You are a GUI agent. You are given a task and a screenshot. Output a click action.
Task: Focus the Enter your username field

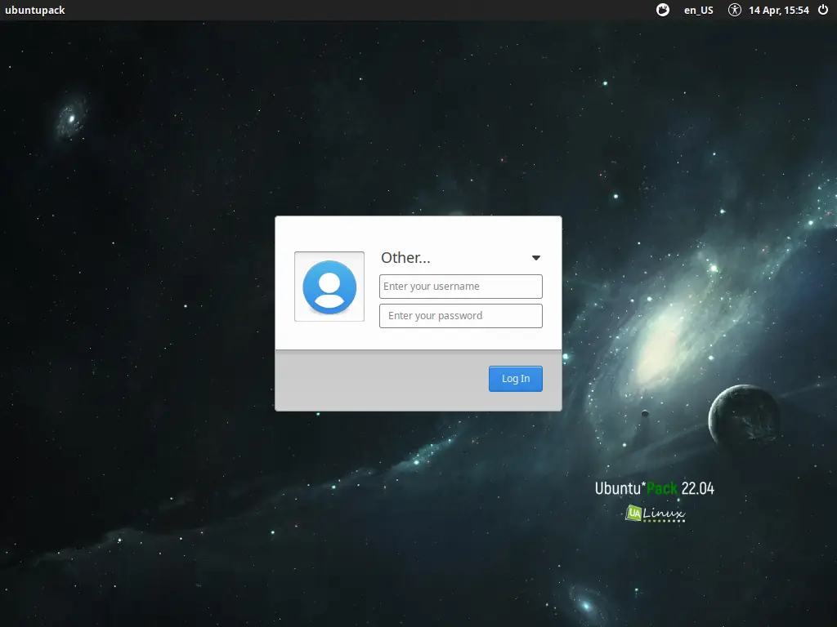[x=461, y=287]
